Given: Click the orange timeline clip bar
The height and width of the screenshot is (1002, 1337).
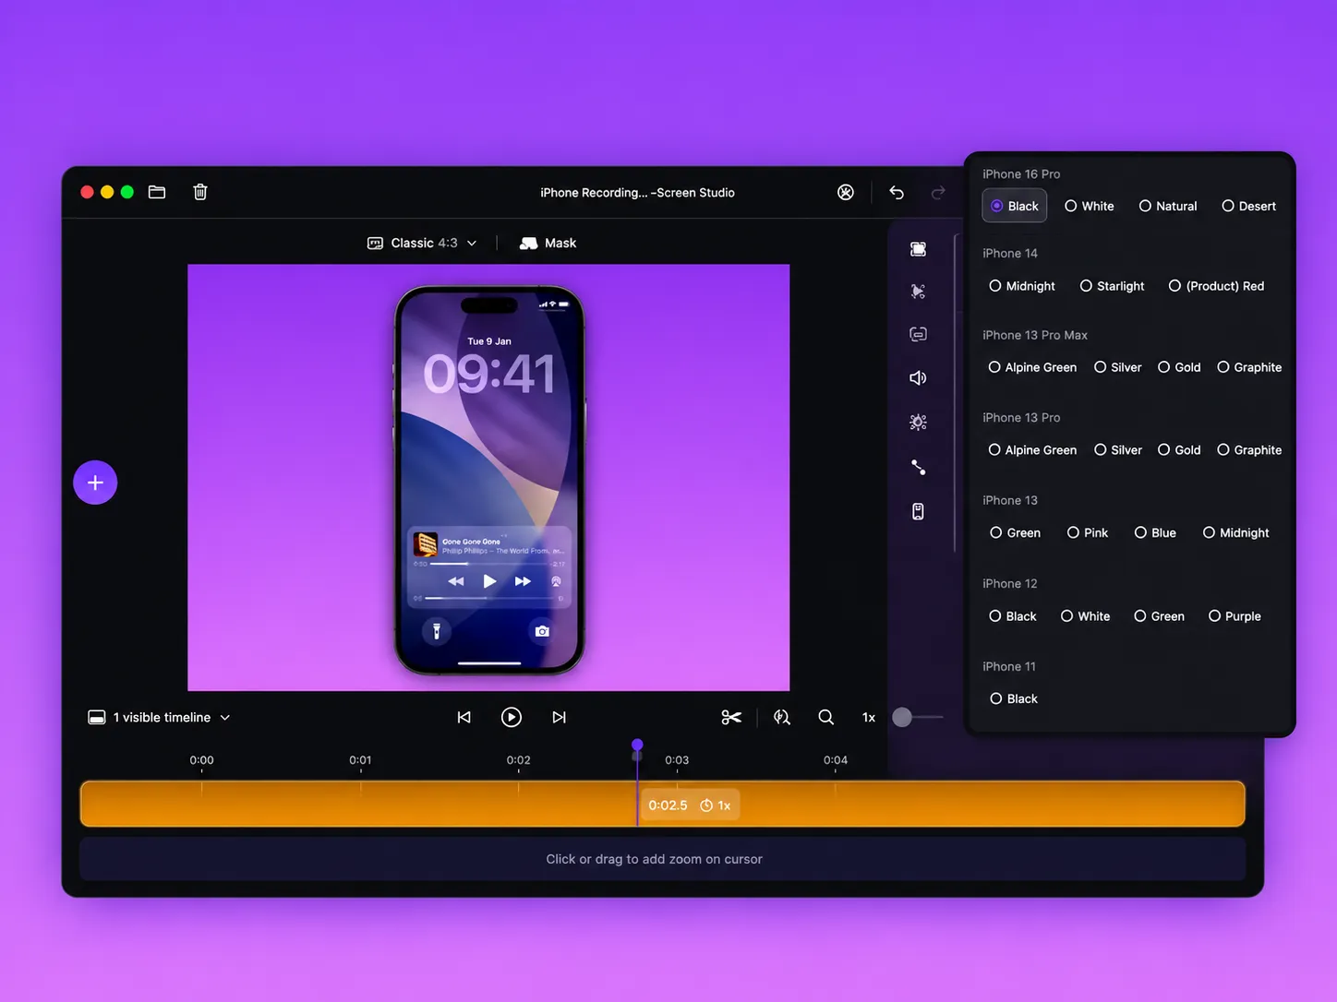Looking at the screenshot, I should (663, 804).
